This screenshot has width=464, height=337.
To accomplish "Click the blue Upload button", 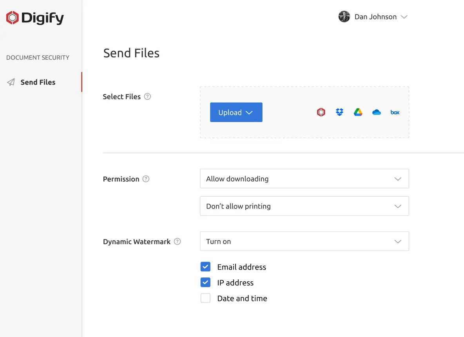I will click(x=236, y=112).
